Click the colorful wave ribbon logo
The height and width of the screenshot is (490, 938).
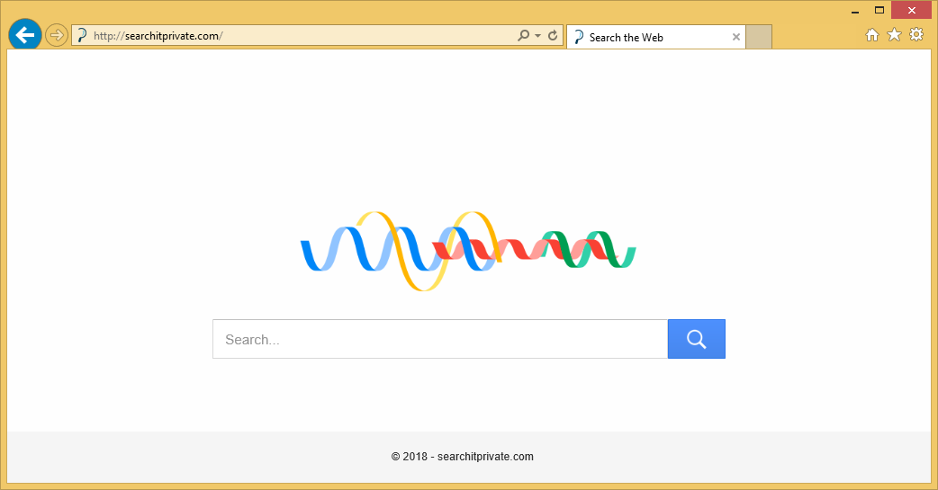[x=468, y=251]
